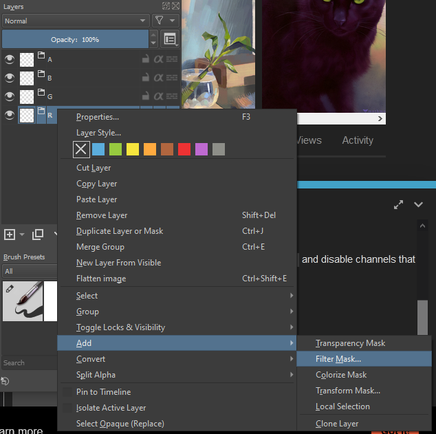Choose Merge Group

pos(177,247)
